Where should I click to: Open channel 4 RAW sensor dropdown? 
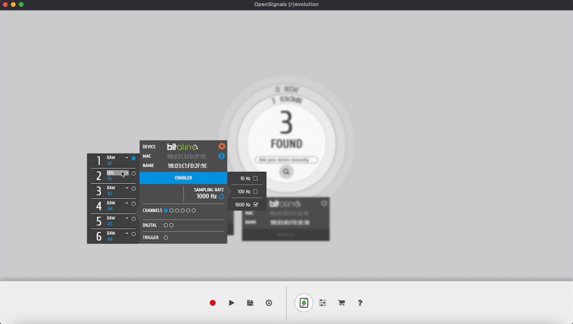pos(117,203)
